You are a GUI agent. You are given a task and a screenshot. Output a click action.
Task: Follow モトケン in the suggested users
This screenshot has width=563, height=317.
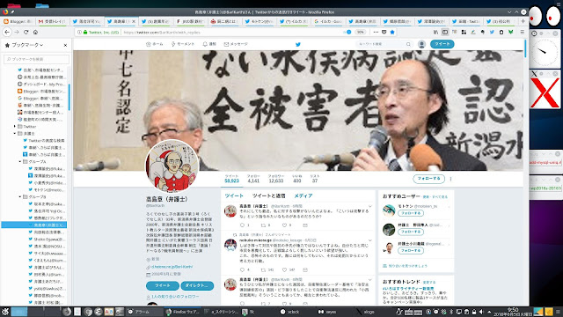(411, 213)
